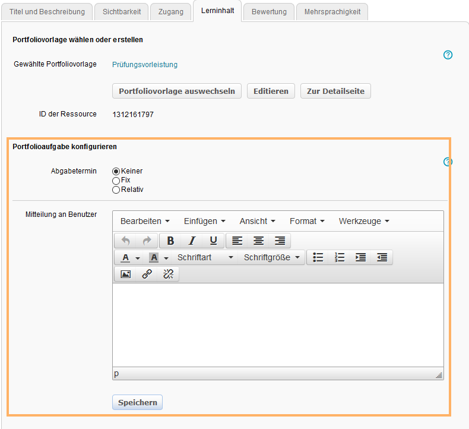Screen dimensions: 469x429
Task: Open the Schriftart font dropdown
Action: point(205,257)
